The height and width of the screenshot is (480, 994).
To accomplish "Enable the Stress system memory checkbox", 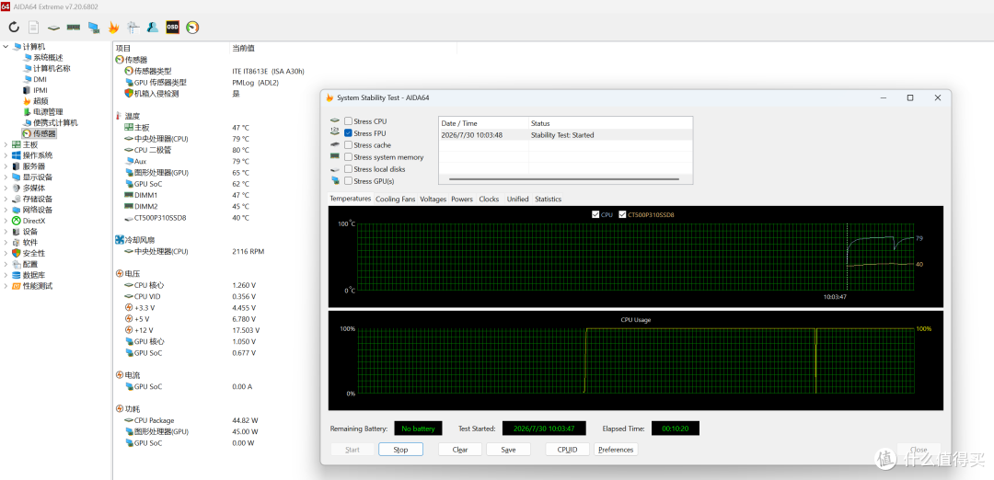I will 348,157.
